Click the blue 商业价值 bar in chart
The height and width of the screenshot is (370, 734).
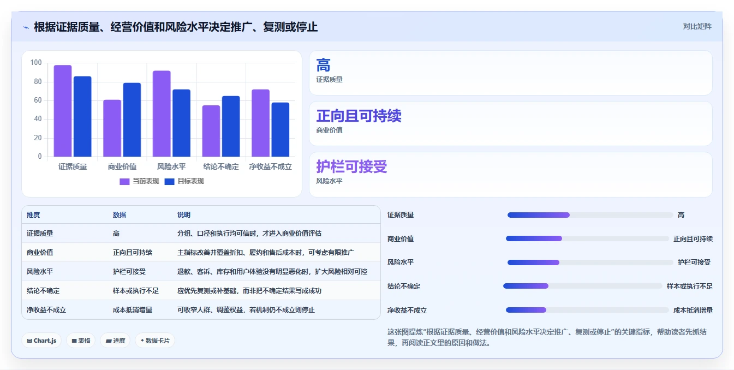pyautogui.click(x=132, y=120)
